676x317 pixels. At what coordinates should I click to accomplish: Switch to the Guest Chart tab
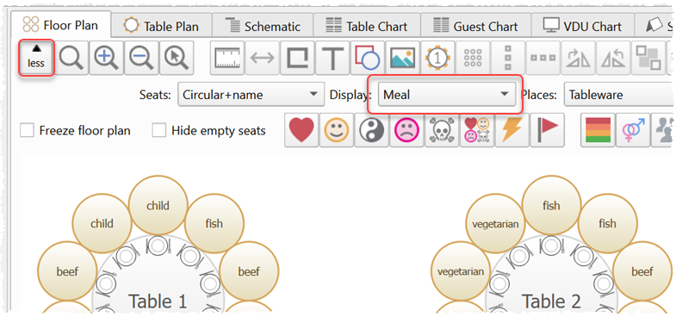click(475, 27)
